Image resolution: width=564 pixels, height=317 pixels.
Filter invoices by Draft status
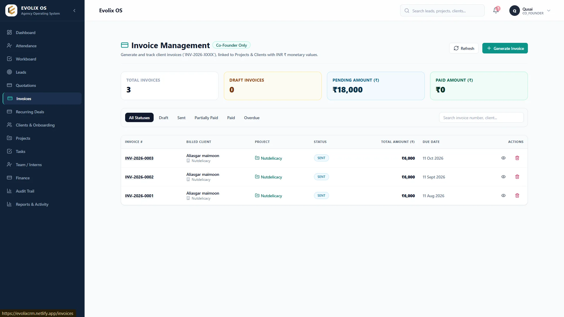click(x=163, y=118)
